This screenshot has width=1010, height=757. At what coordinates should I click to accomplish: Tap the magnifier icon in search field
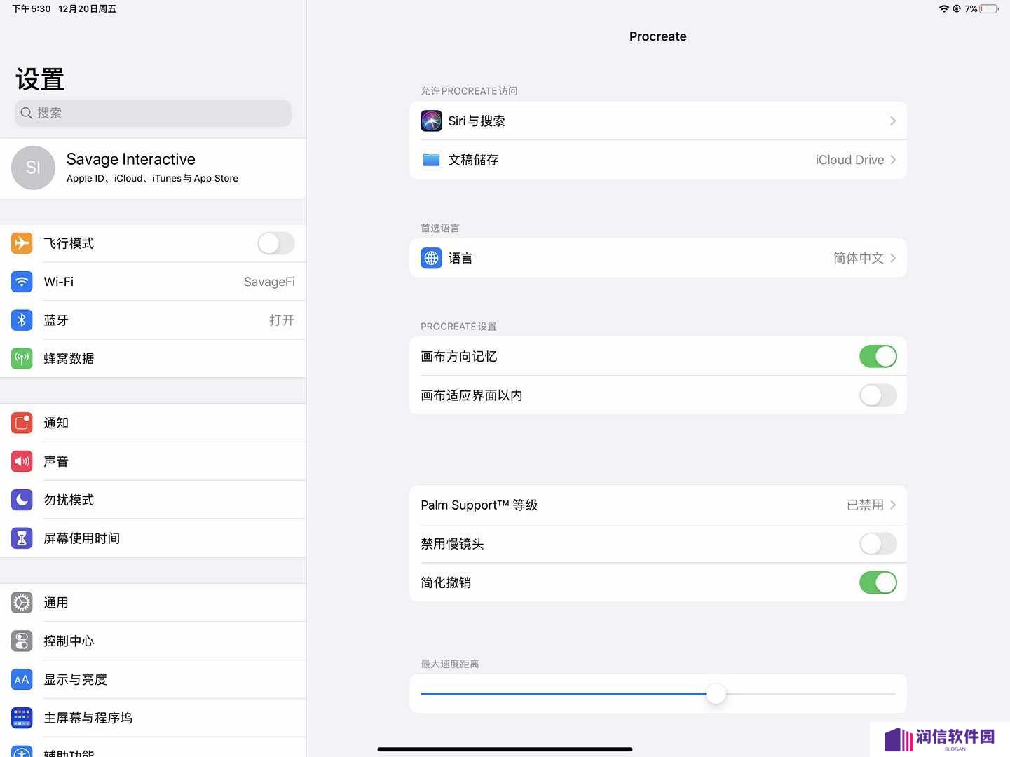[x=27, y=113]
